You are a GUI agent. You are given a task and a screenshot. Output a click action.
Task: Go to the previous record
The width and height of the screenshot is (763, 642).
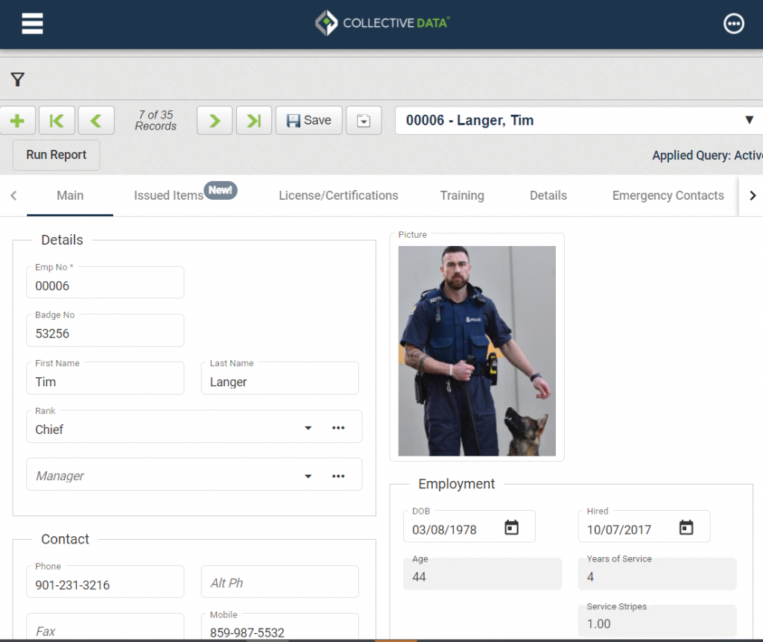point(96,121)
